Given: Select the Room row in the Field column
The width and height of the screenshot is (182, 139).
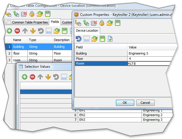Looking at the screenshot, I should point(101,64).
